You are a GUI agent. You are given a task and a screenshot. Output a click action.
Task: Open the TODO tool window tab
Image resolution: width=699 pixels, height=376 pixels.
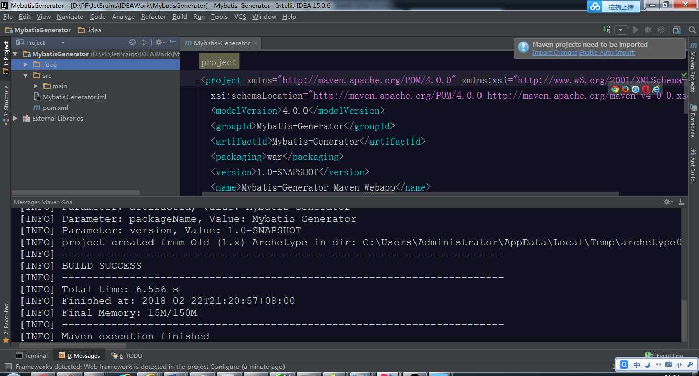tap(127, 355)
